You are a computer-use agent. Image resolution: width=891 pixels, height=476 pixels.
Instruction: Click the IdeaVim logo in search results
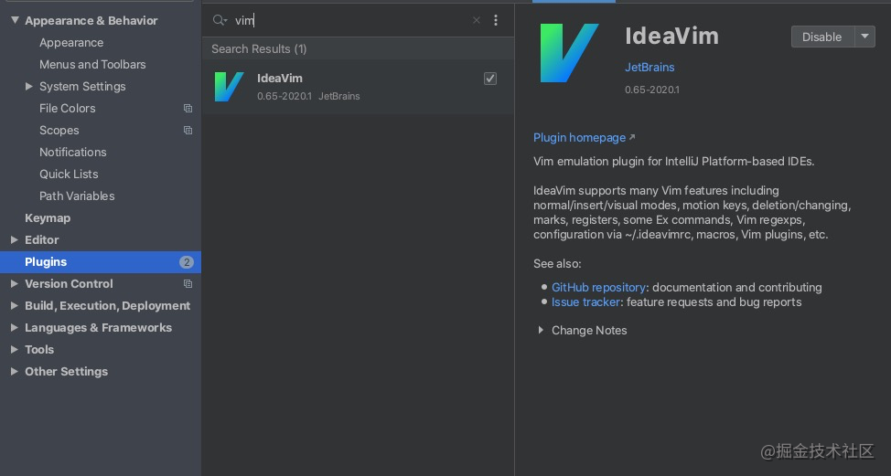pos(229,87)
